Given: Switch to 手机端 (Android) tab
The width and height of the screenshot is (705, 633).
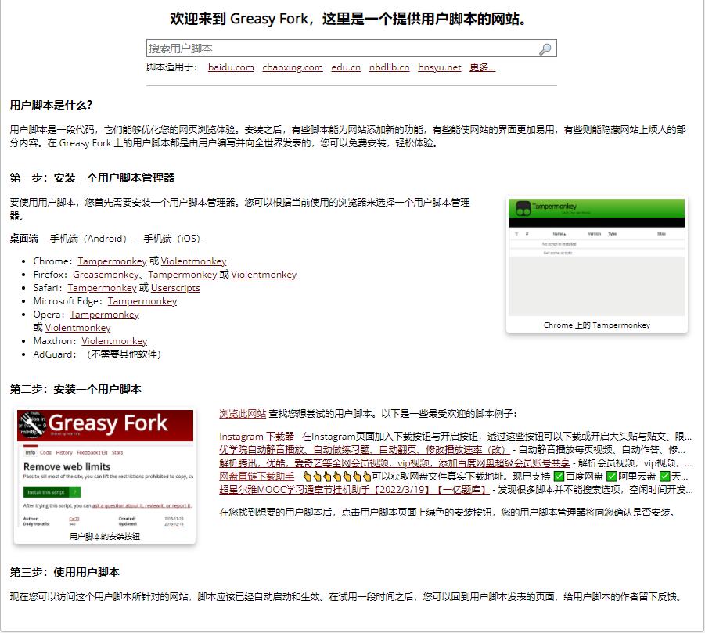Looking at the screenshot, I should pos(90,239).
